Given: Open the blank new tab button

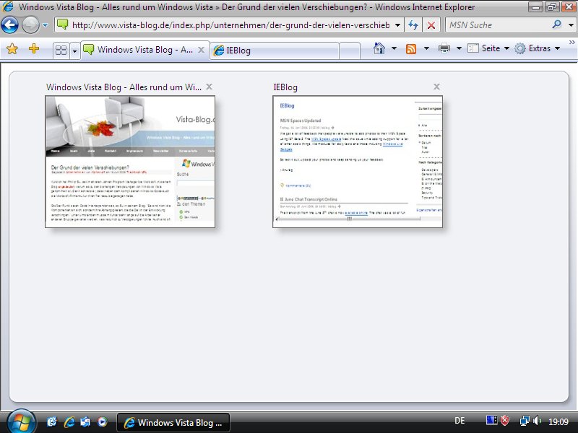Looking at the screenshot, I should (350, 51).
